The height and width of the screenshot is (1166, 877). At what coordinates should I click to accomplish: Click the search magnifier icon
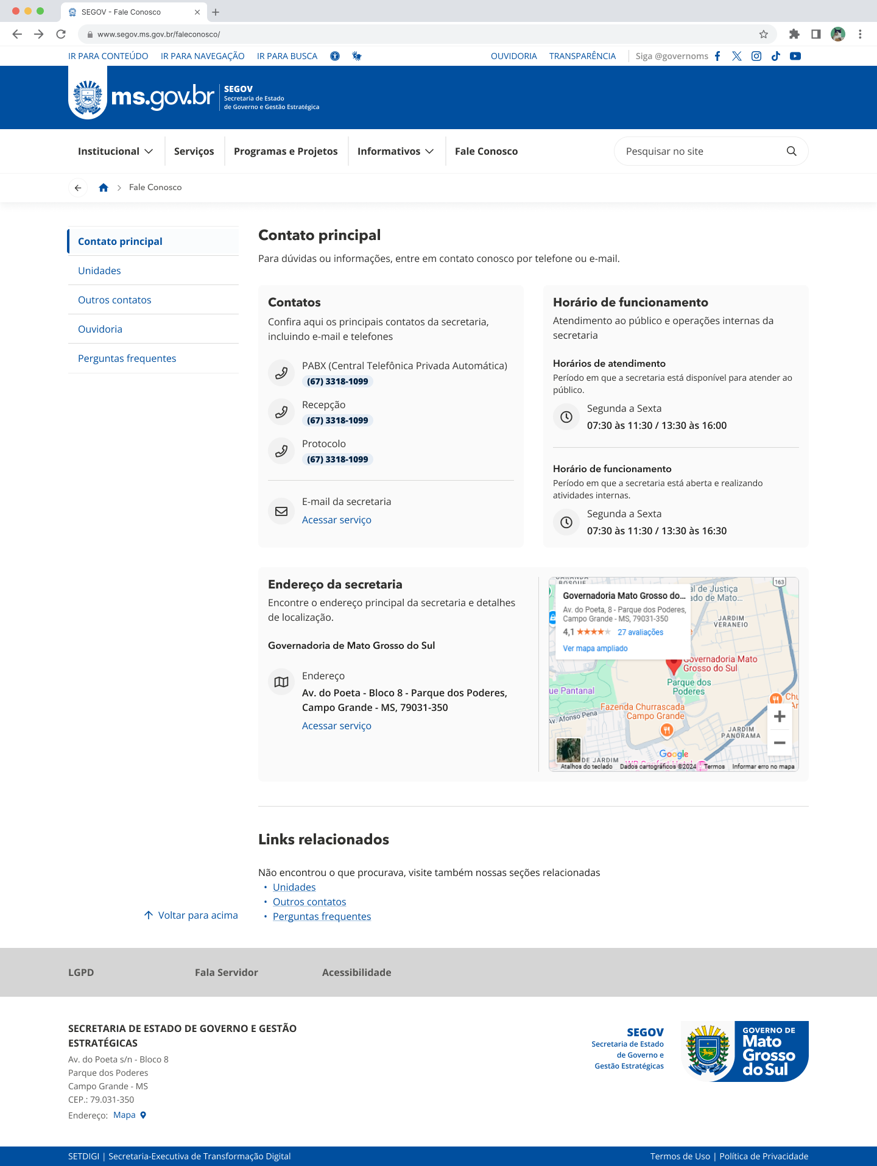point(791,151)
